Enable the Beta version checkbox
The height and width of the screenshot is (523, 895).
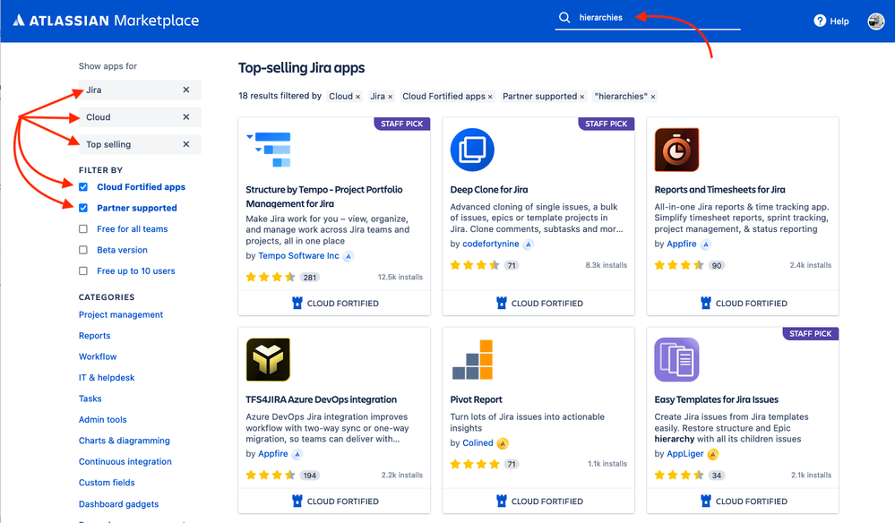pos(83,251)
